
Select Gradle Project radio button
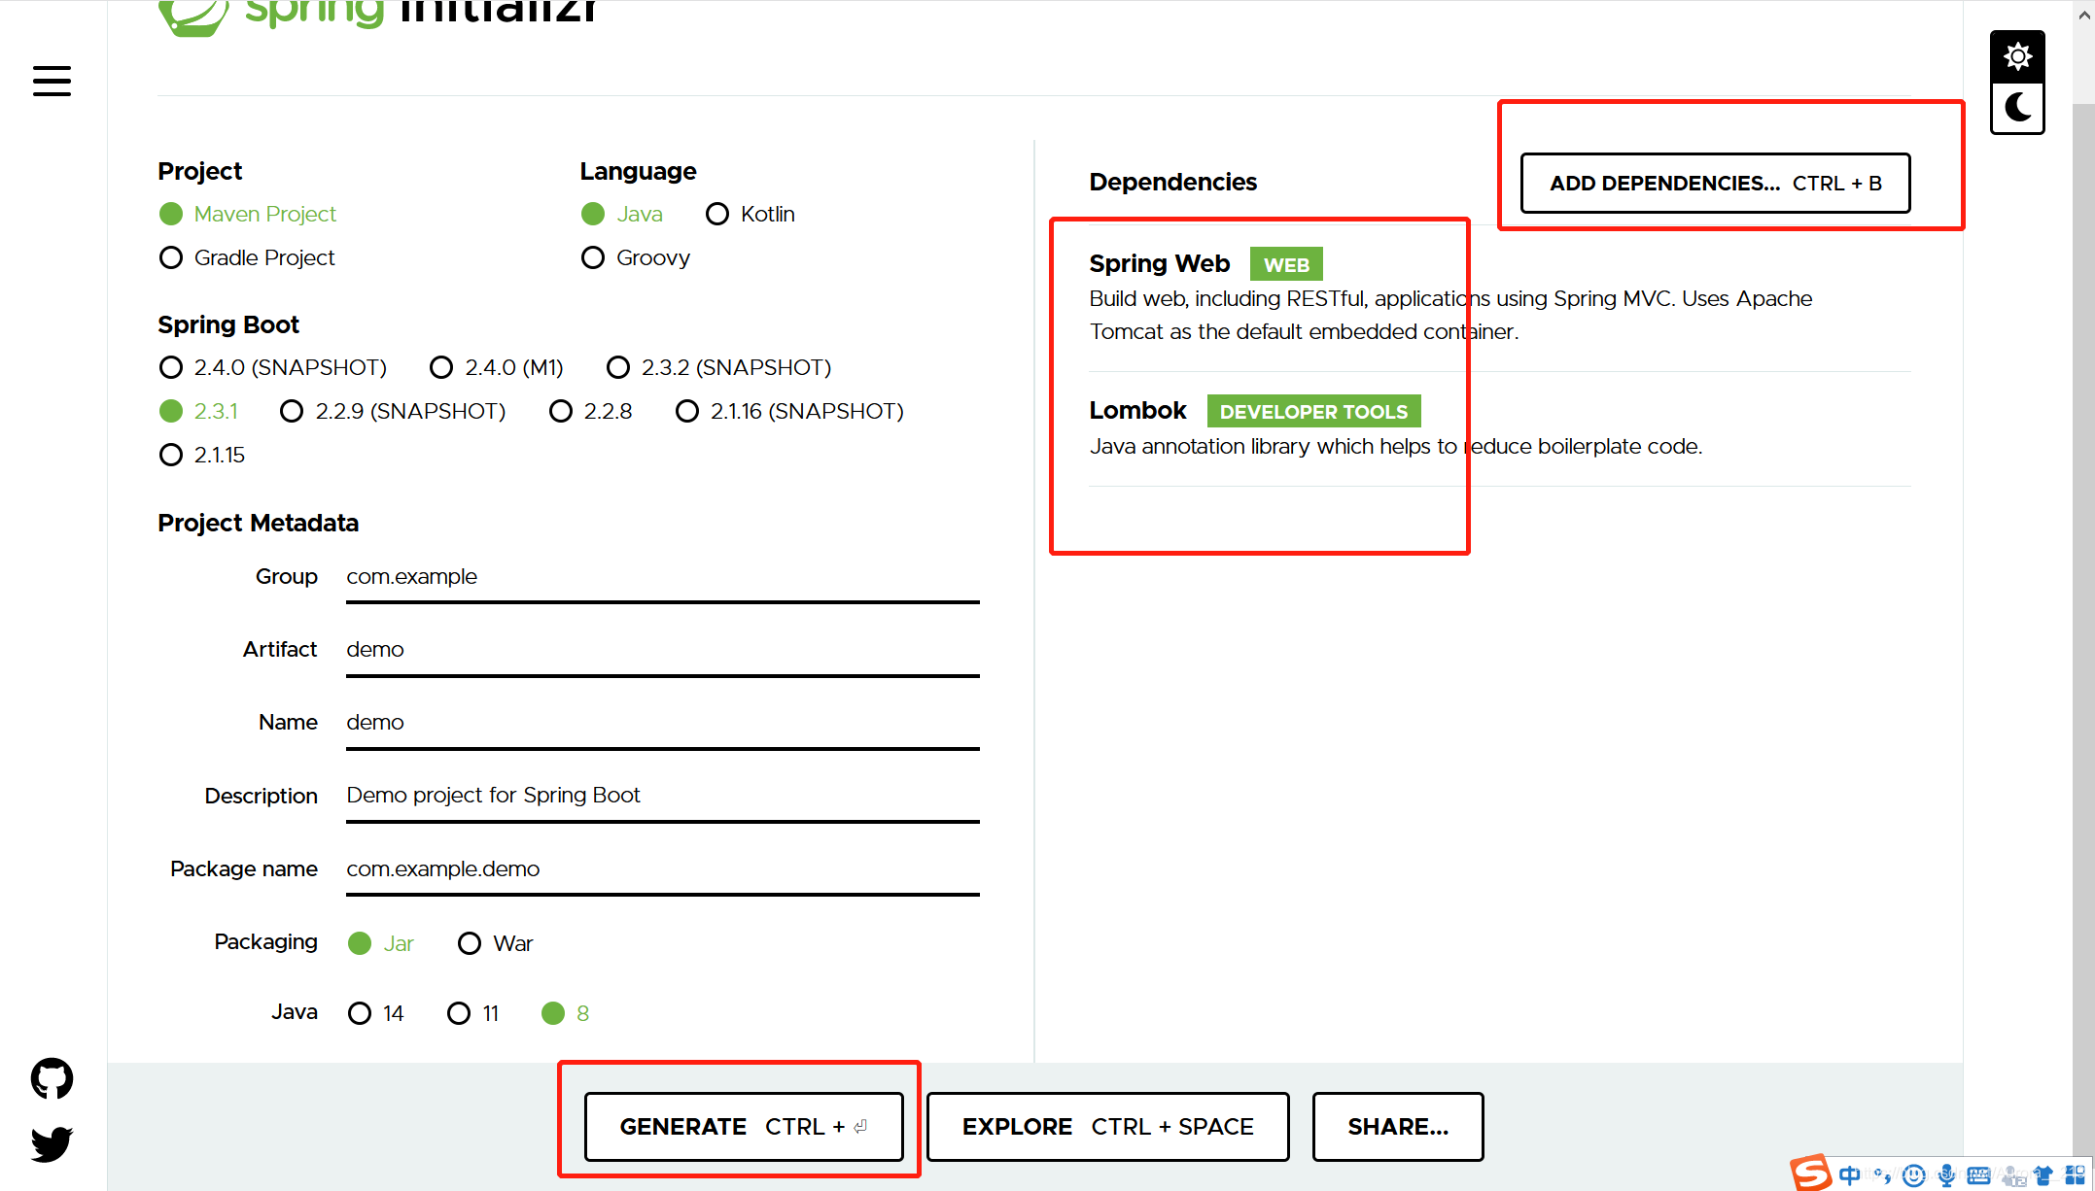pos(171,257)
